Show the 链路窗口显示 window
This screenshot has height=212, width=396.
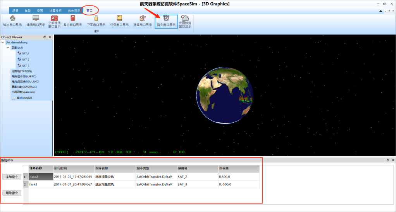click(x=143, y=18)
